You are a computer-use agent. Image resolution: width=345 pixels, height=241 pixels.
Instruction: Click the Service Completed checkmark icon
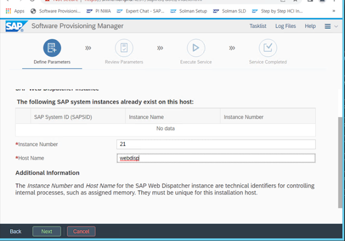(x=268, y=48)
